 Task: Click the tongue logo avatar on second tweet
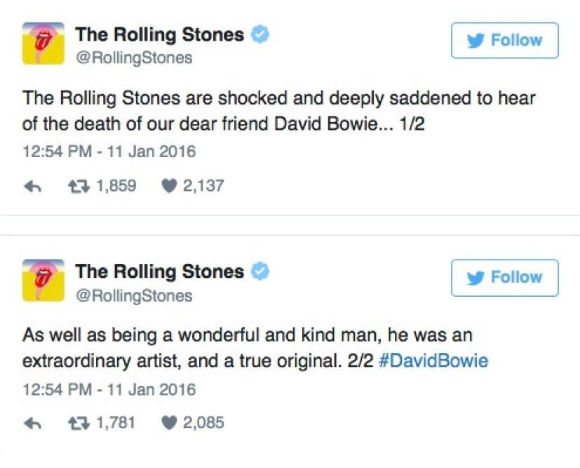(43, 280)
